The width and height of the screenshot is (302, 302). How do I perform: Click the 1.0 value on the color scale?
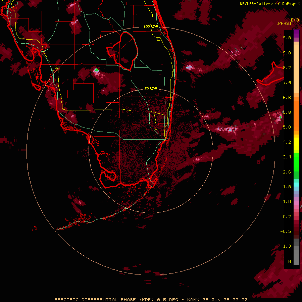pyautogui.click(x=287, y=202)
